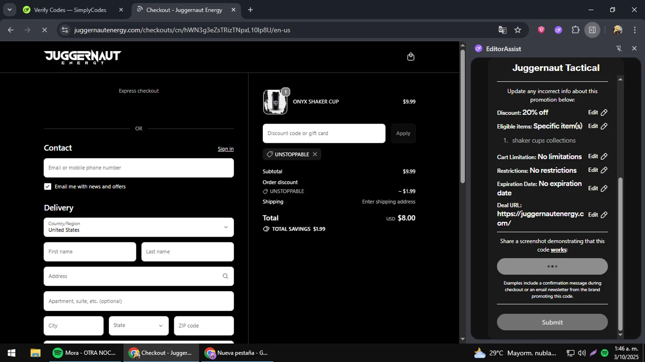Click the Onyx Shaker Cup thumbnail

(275, 102)
